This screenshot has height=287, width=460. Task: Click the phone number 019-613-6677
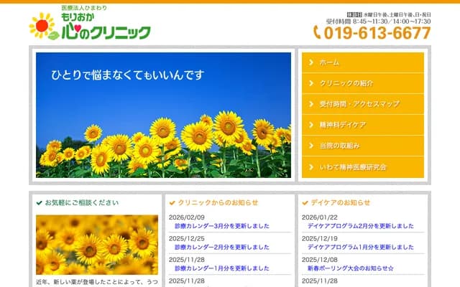click(377, 33)
